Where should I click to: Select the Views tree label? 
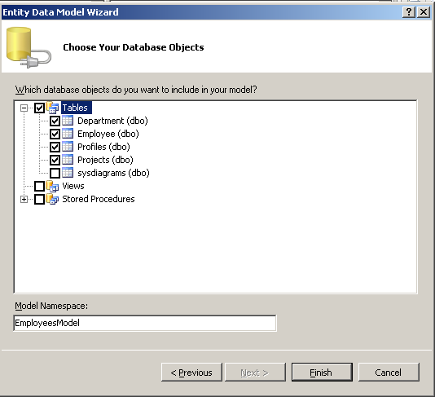point(73,186)
